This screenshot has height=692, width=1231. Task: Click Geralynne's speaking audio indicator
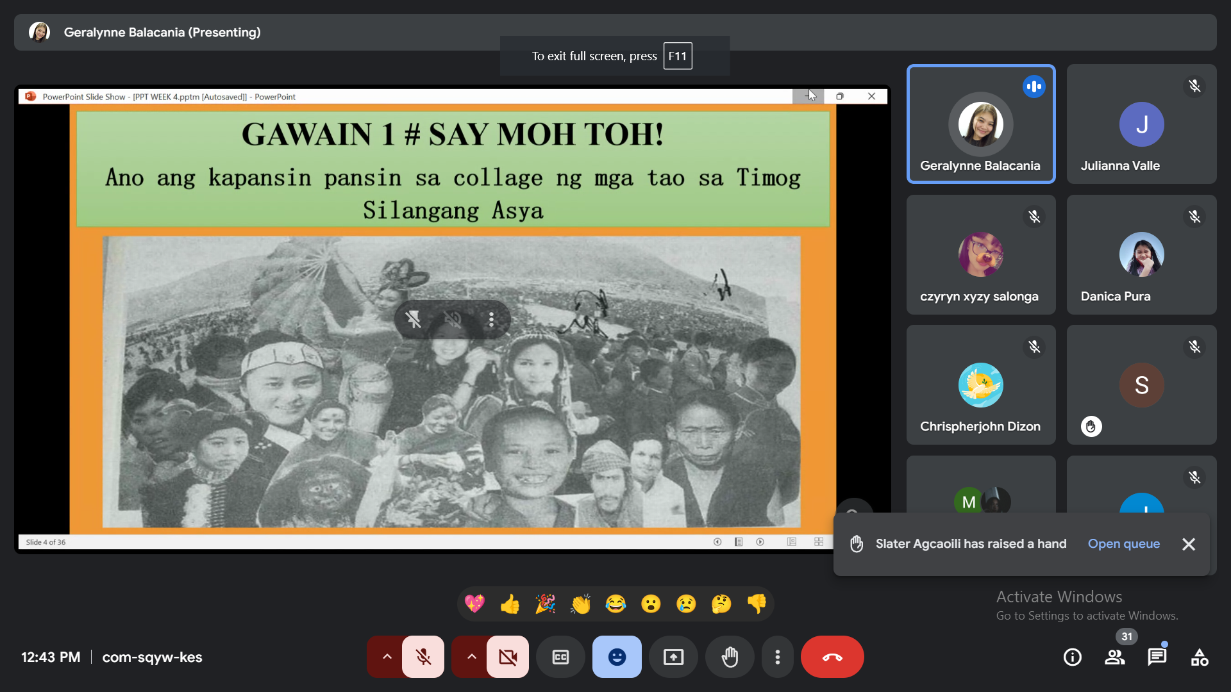[1034, 86]
